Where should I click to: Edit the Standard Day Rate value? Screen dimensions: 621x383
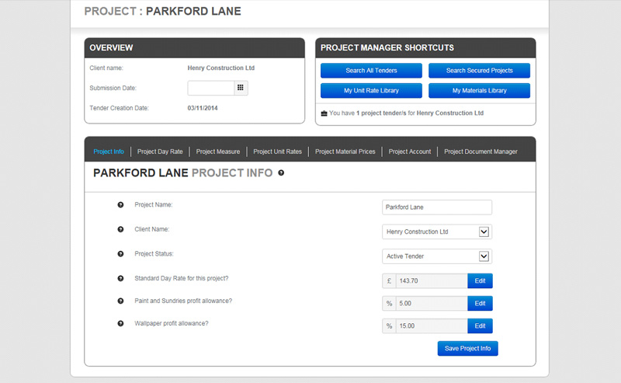pyautogui.click(x=480, y=280)
